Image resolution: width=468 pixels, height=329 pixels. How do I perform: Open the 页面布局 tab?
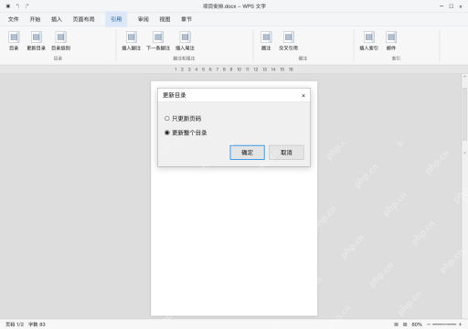pos(83,19)
